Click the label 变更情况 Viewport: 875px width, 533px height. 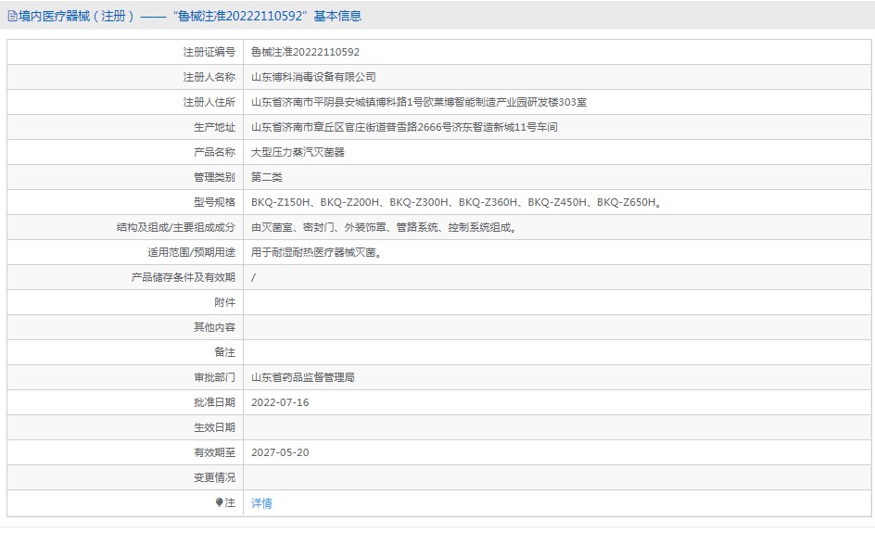pyautogui.click(x=214, y=477)
